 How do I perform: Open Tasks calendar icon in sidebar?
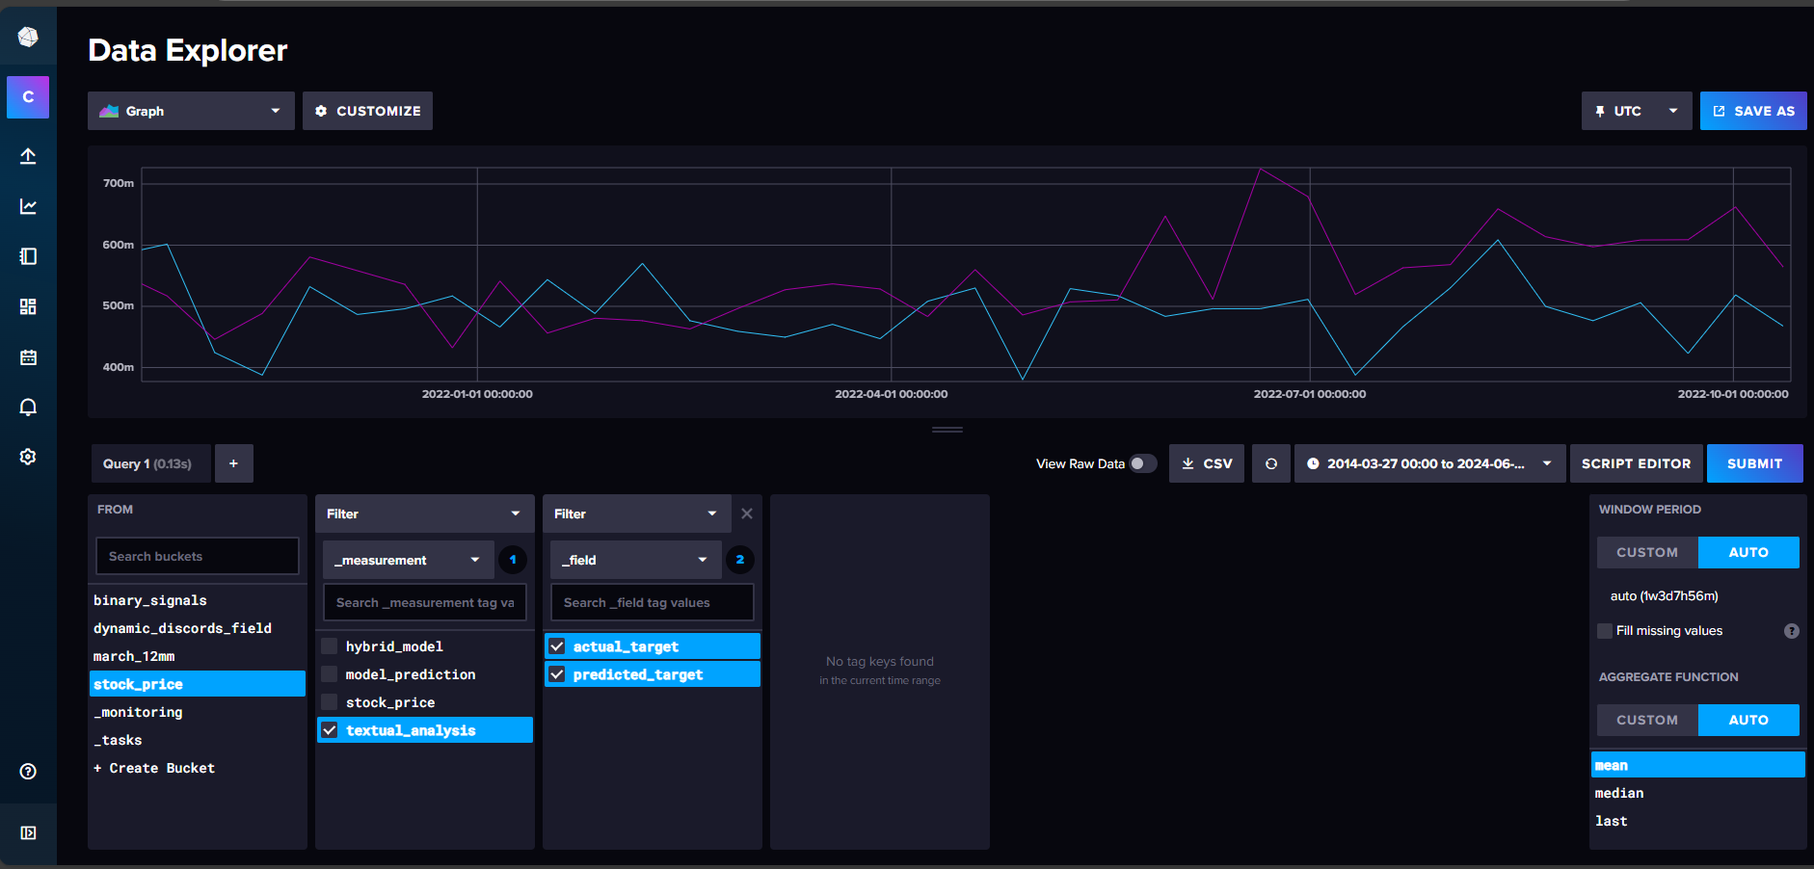click(x=28, y=357)
